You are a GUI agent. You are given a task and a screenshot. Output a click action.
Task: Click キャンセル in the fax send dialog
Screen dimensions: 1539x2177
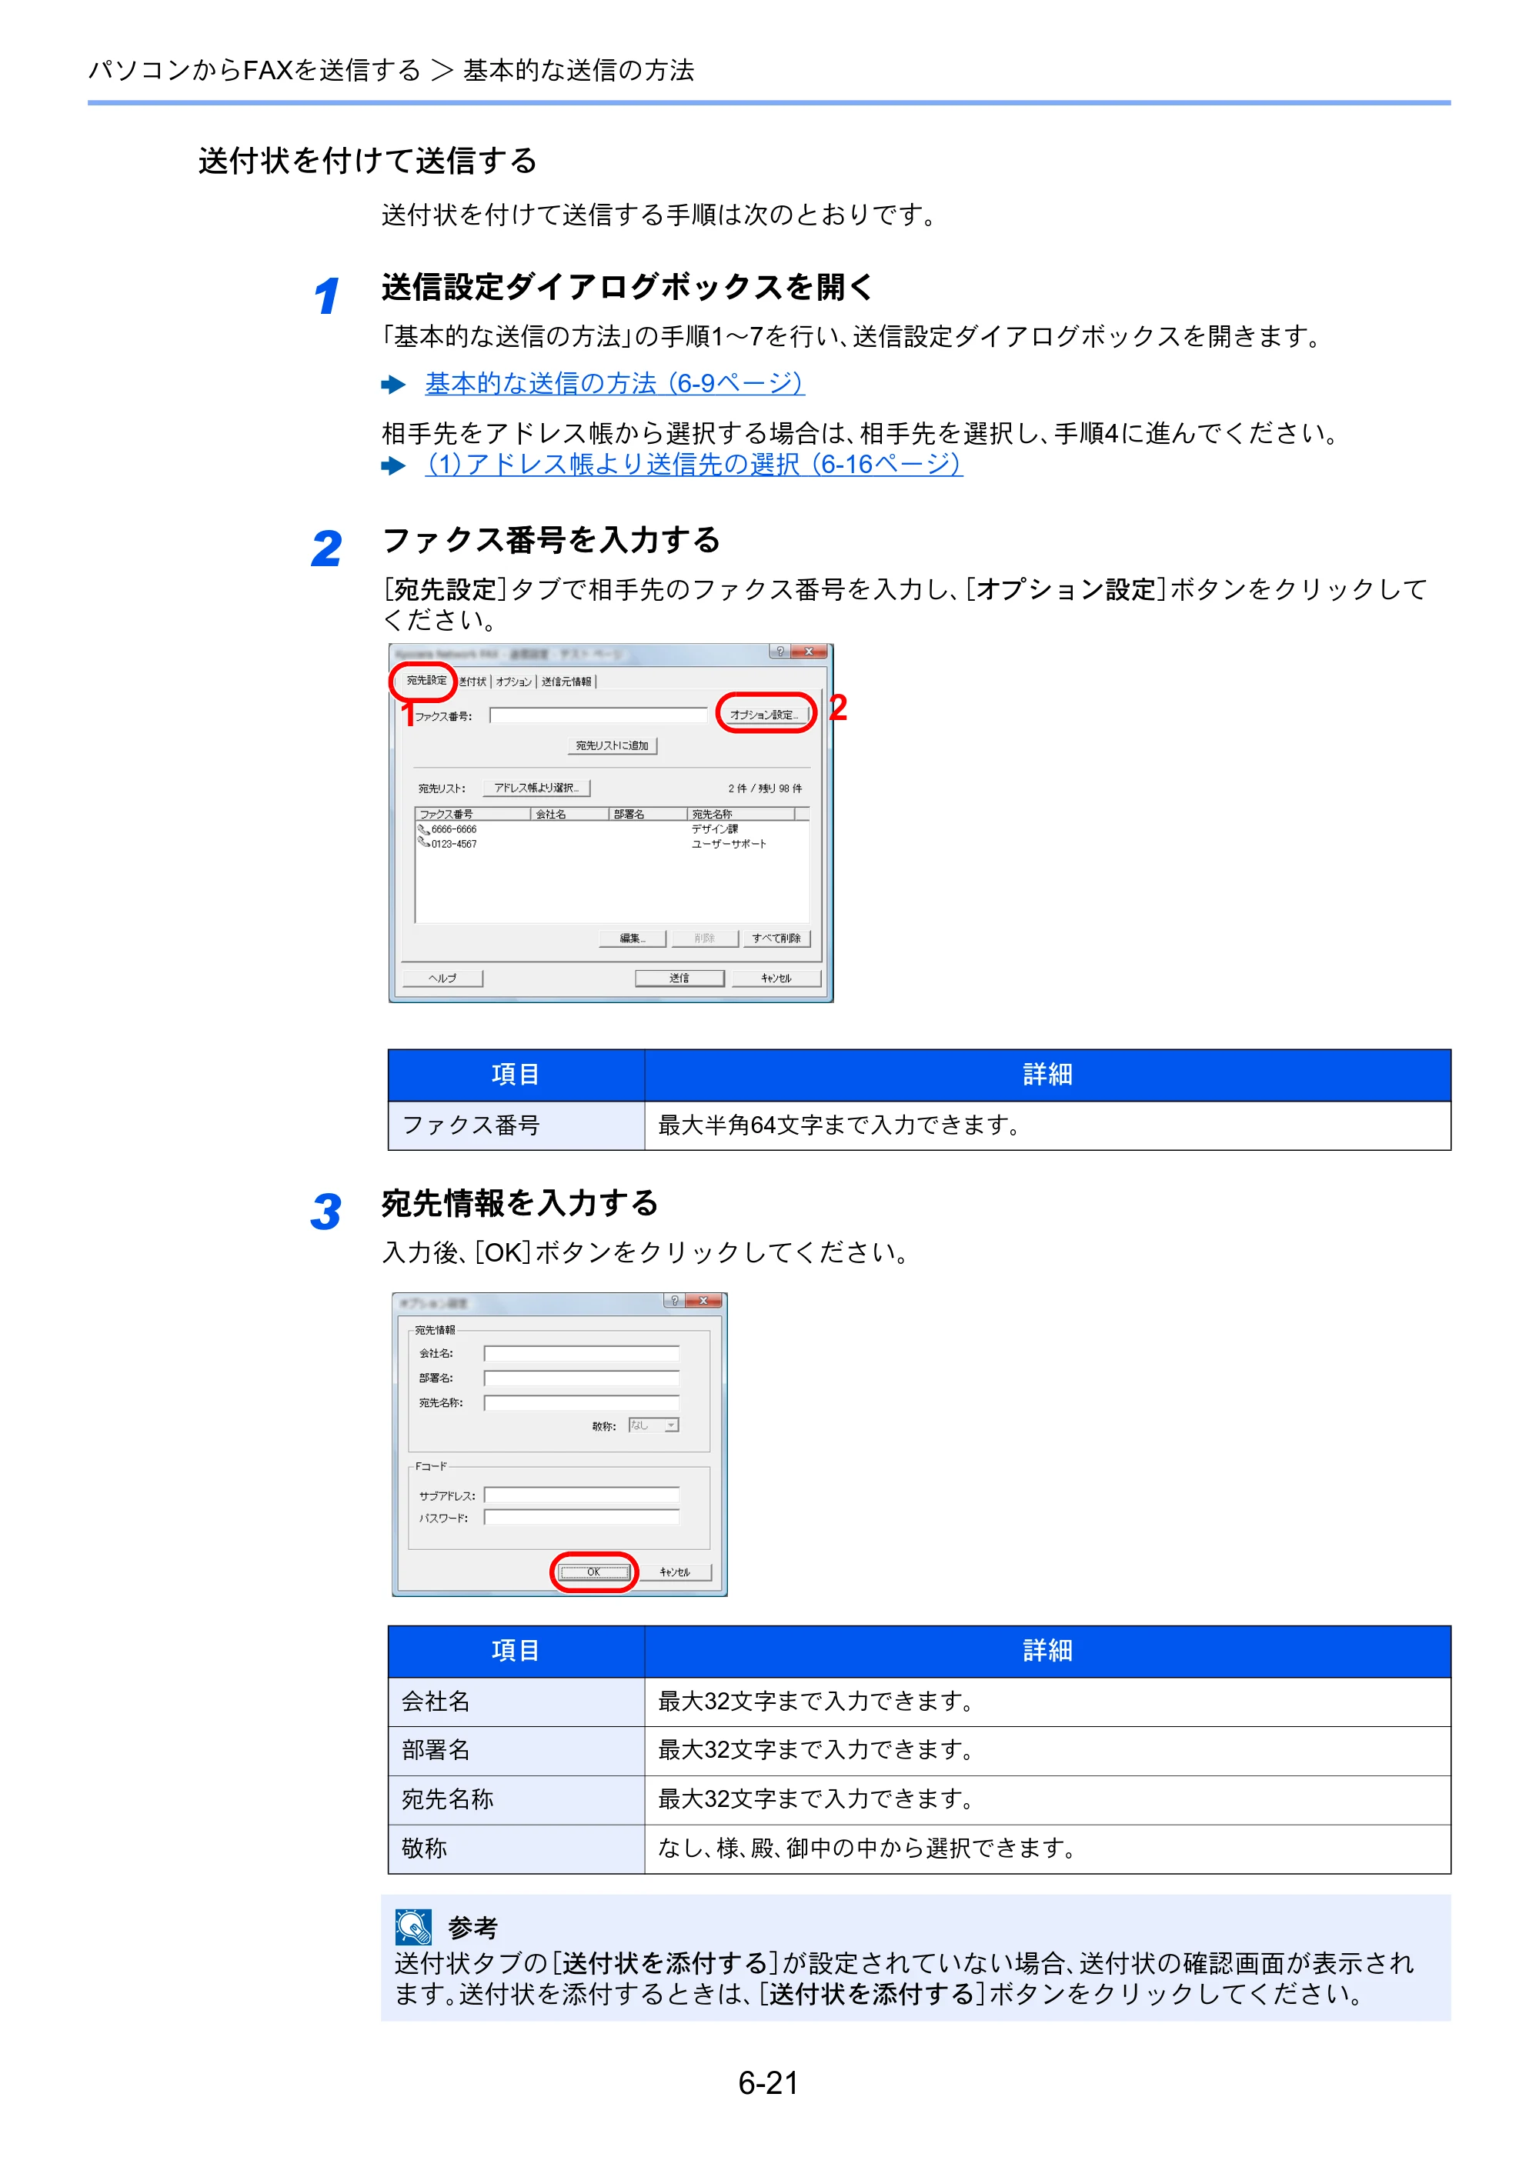[x=776, y=978]
